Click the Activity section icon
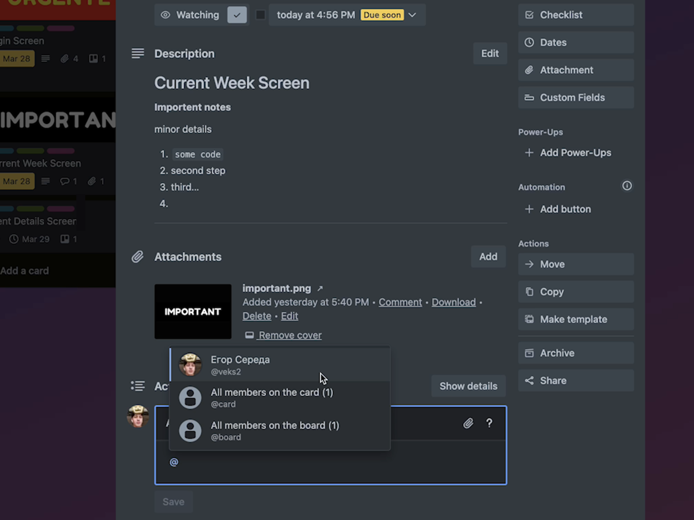This screenshot has height=520, width=694. 138,386
